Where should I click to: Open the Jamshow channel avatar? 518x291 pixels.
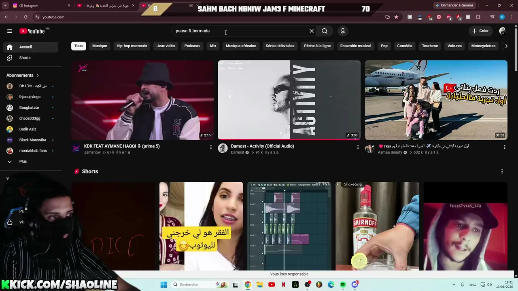coord(76,148)
